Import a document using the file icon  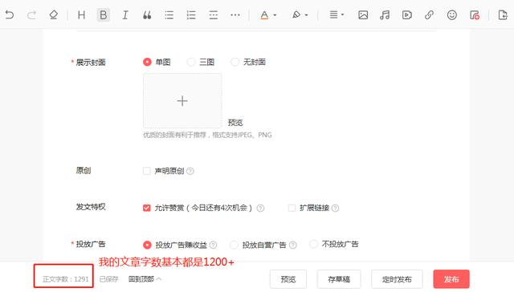(x=503, y=14)
